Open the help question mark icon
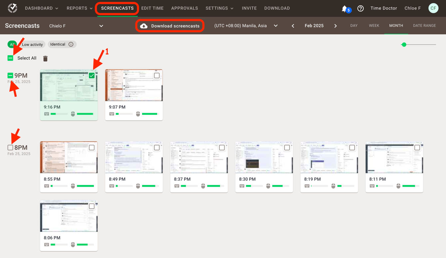The width and height of the screenshot is (446, 258). [x=360, y=8]
